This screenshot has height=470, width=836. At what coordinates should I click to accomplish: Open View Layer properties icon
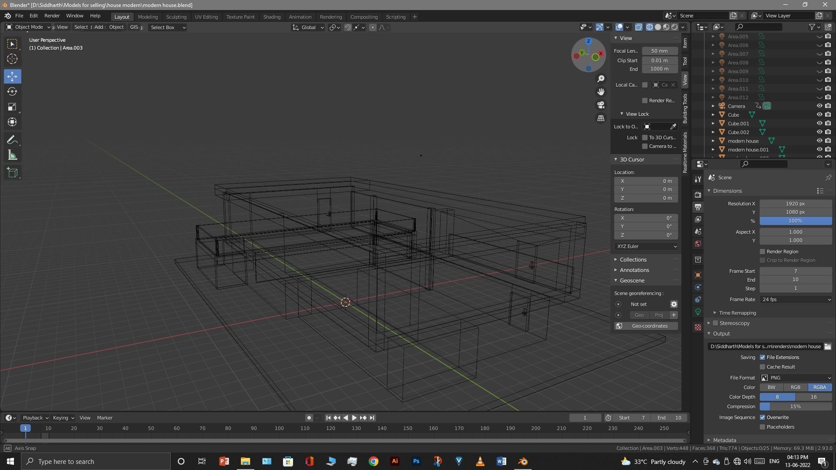pyautogui.click(x=698, y=219)
